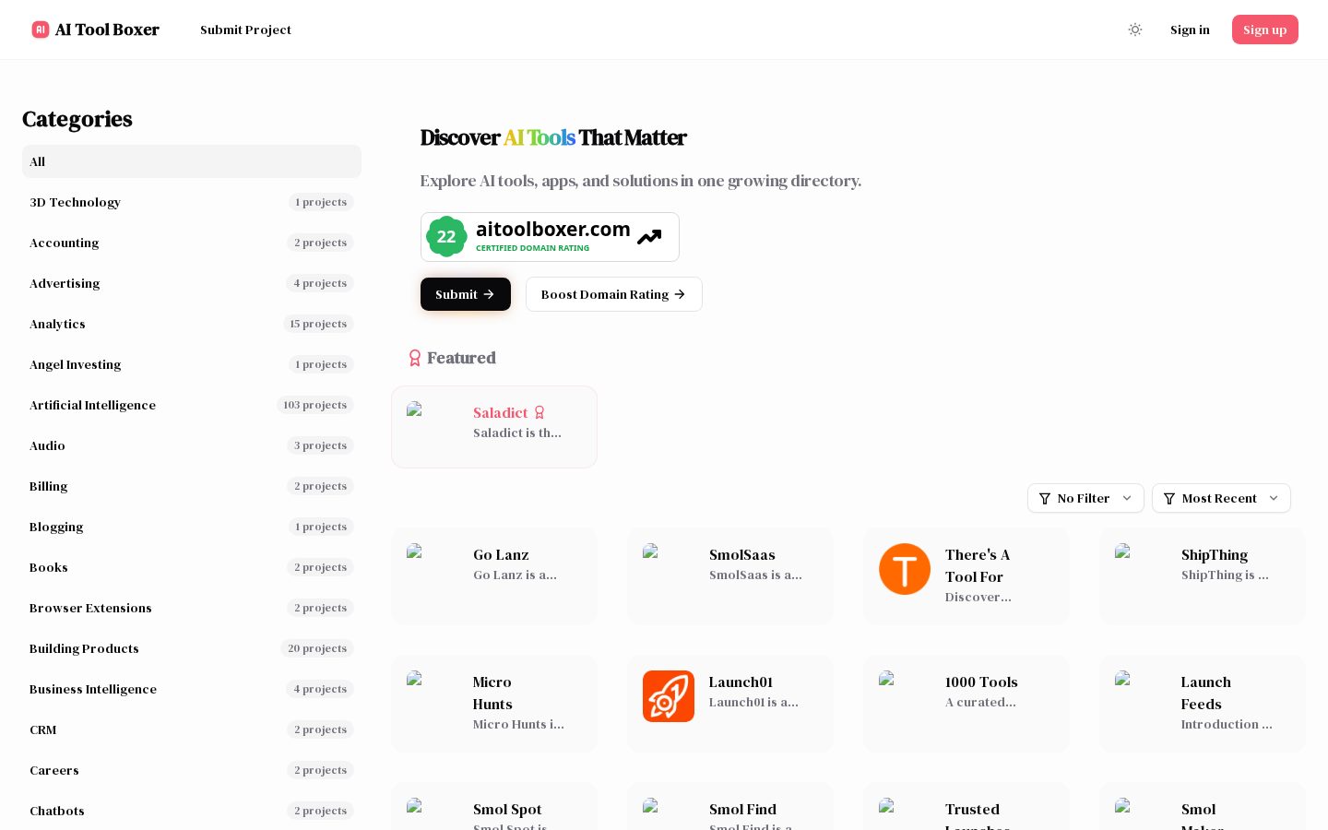This screenshot has width=1328, height=830.
Task: Open the ShipThing project title
Action: click(1215, 555)
